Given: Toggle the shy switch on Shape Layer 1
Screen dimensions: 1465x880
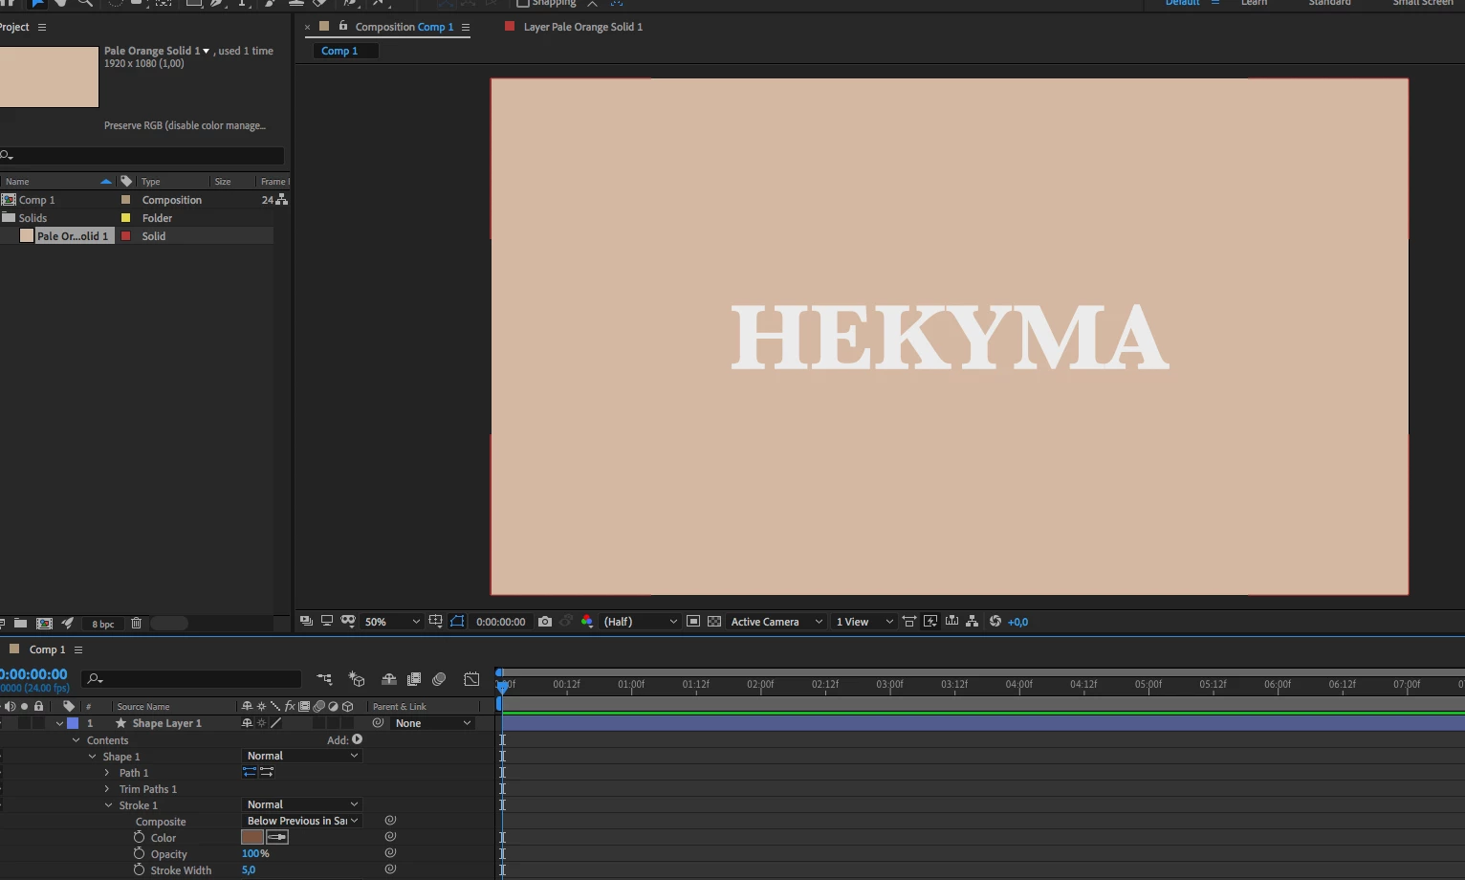Looking at the screenshot, I should pyautogui.click(x=247, y=723).
